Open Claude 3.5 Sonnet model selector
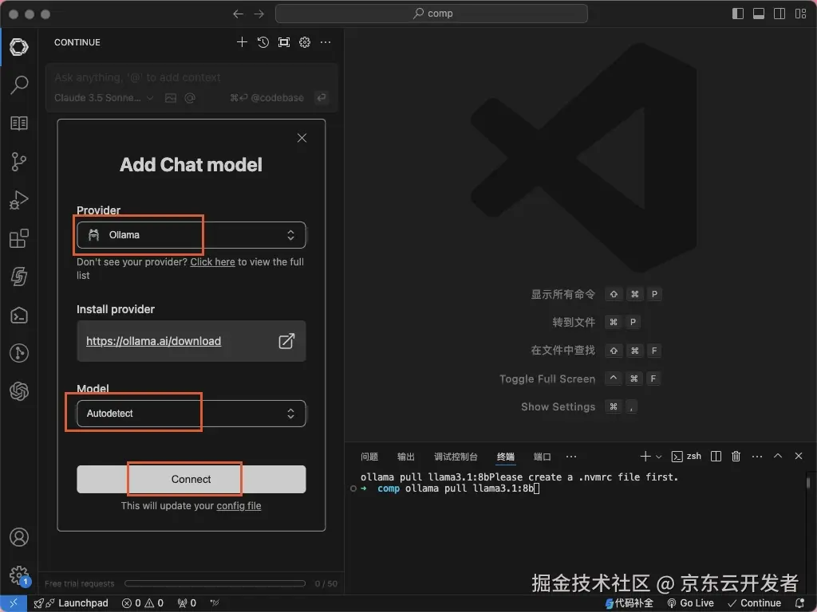The width and height of the screenshot is (817, 612). (104, 98)
